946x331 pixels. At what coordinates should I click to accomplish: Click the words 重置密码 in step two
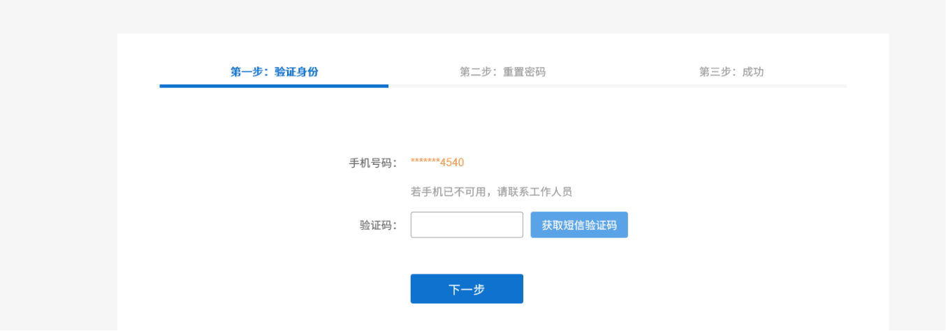(x=524, y=72)
